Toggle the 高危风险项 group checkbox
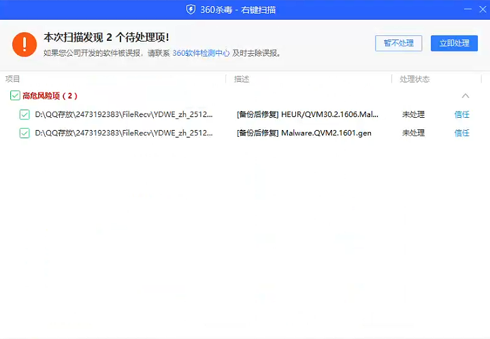This screenshot has width=490, height=339. click(15, 95)
